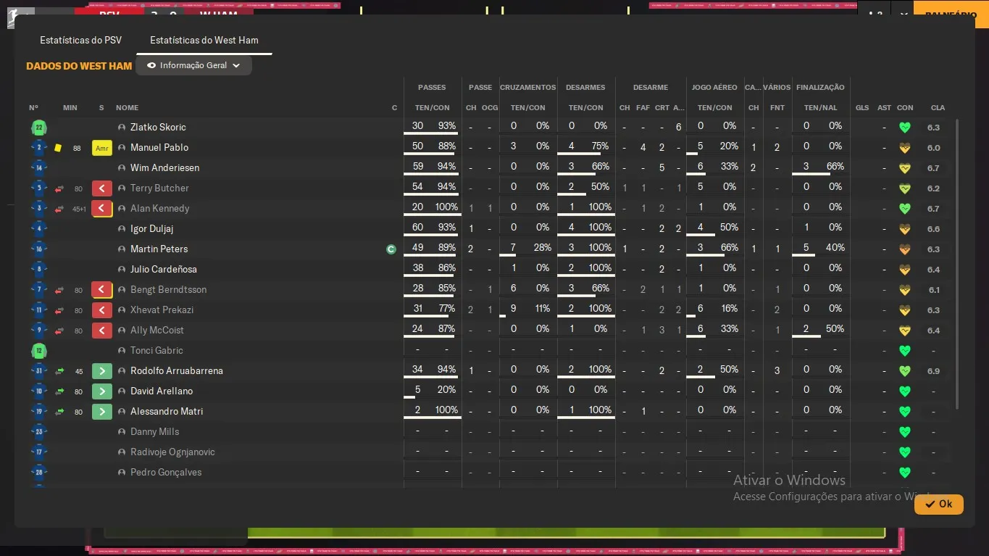The width and height of the screenshot is (989, 556).
Task: Click Tonci Gabric's number 12 goalkeeper shirt icon
Action: click(38, 351)
